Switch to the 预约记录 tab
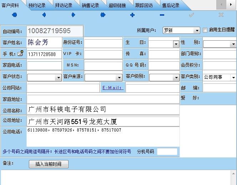This screenshot has width=237, height=185. (37, 5)
